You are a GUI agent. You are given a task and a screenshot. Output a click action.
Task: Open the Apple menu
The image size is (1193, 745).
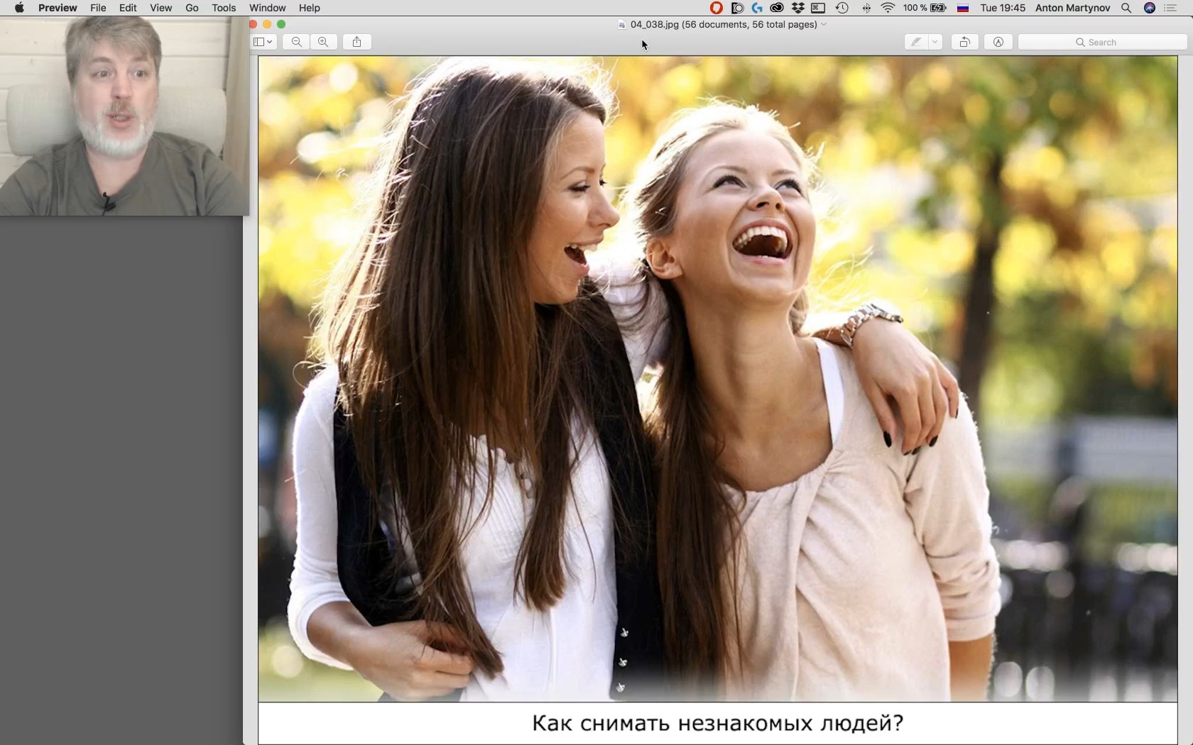19,8
